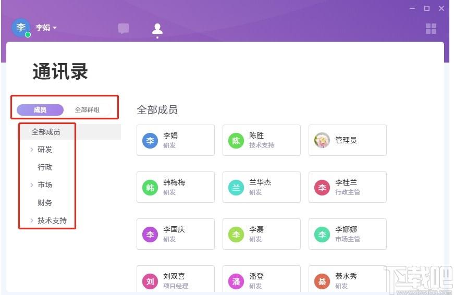Screen dimensions: 454x295
Task: Select the 行政 department
Action: click(x=45, y=167)
